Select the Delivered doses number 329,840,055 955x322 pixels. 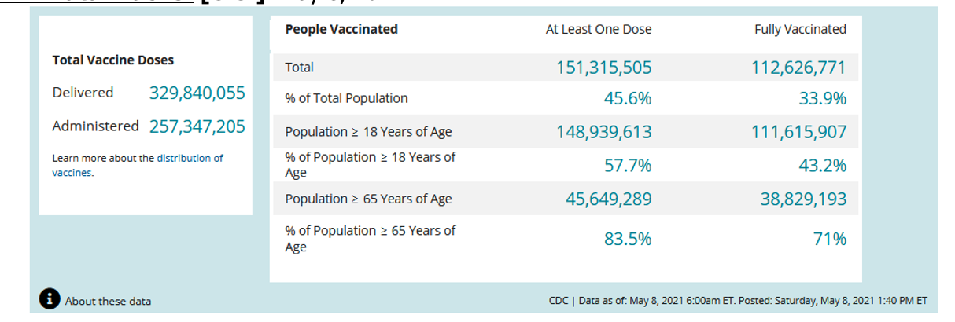(x=197, y=93)
